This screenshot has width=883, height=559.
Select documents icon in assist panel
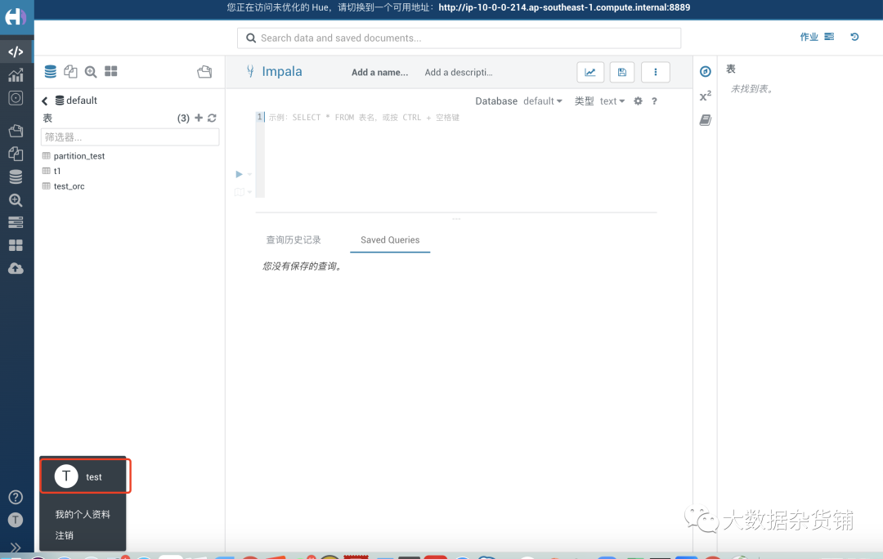(x=70, y=71)
